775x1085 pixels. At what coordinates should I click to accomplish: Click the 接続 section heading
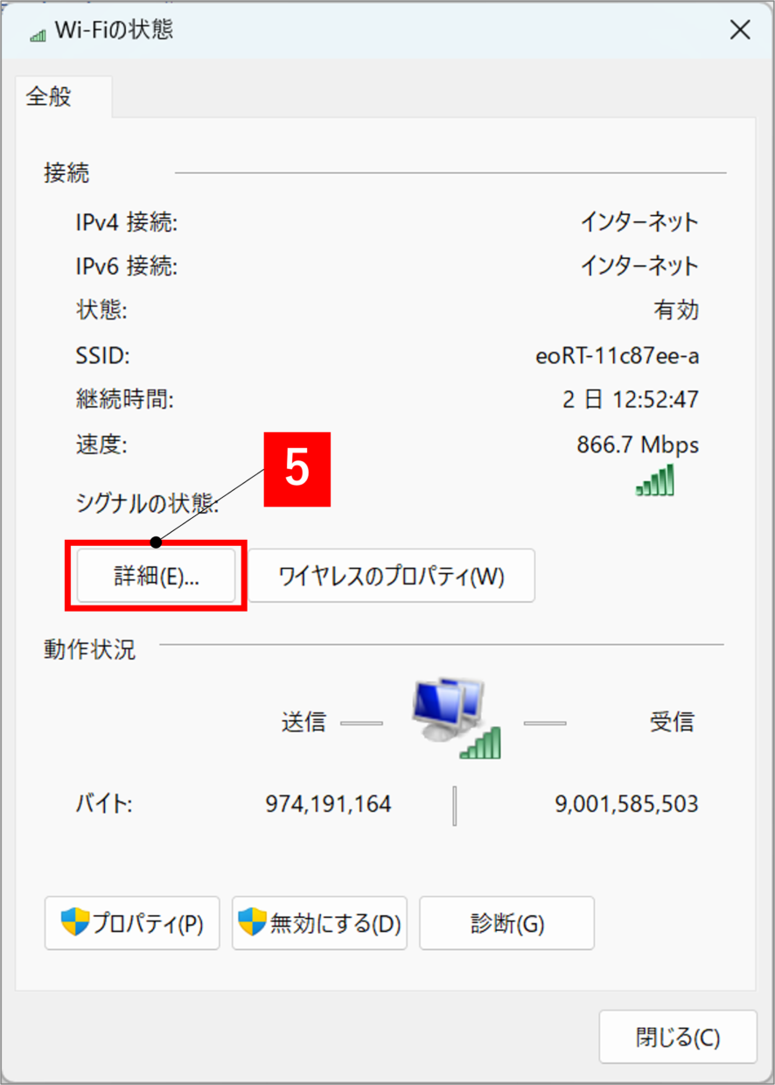pos(66,173)
